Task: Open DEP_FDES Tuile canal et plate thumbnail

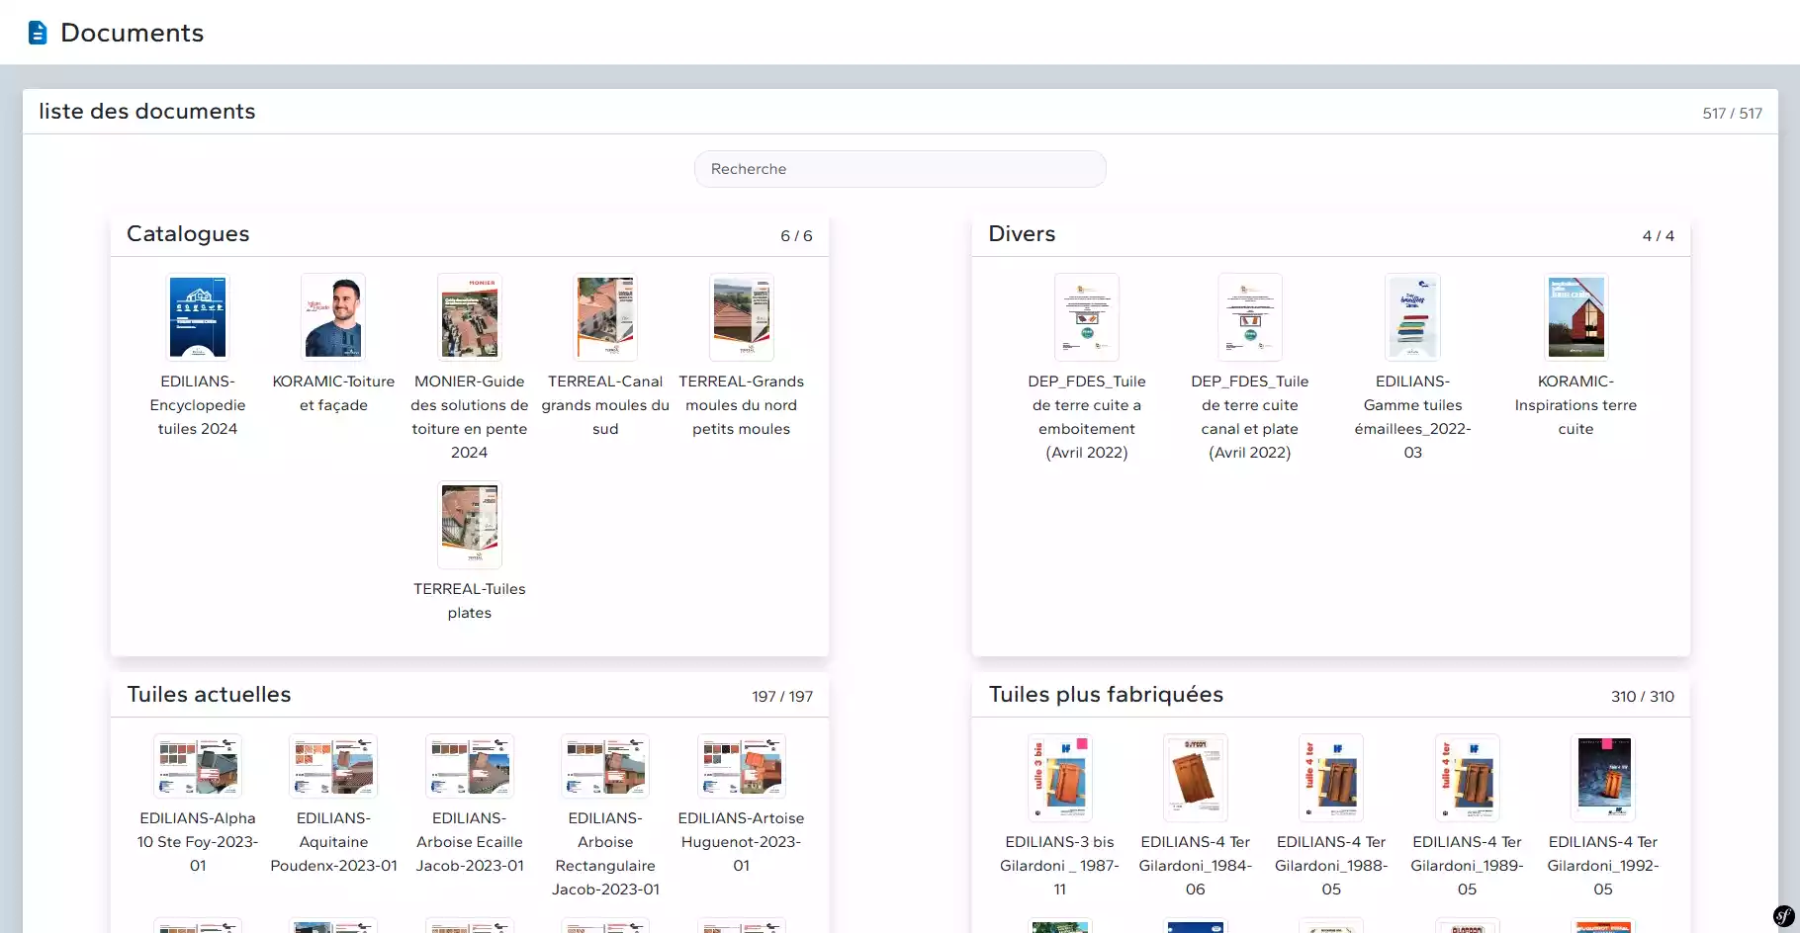Action: 1250,317
